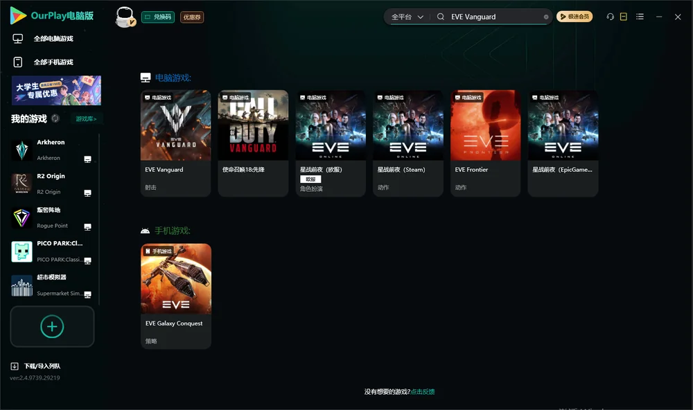
Task: Click the 手机游戏 section heading
Action: [x=173, y=231]
